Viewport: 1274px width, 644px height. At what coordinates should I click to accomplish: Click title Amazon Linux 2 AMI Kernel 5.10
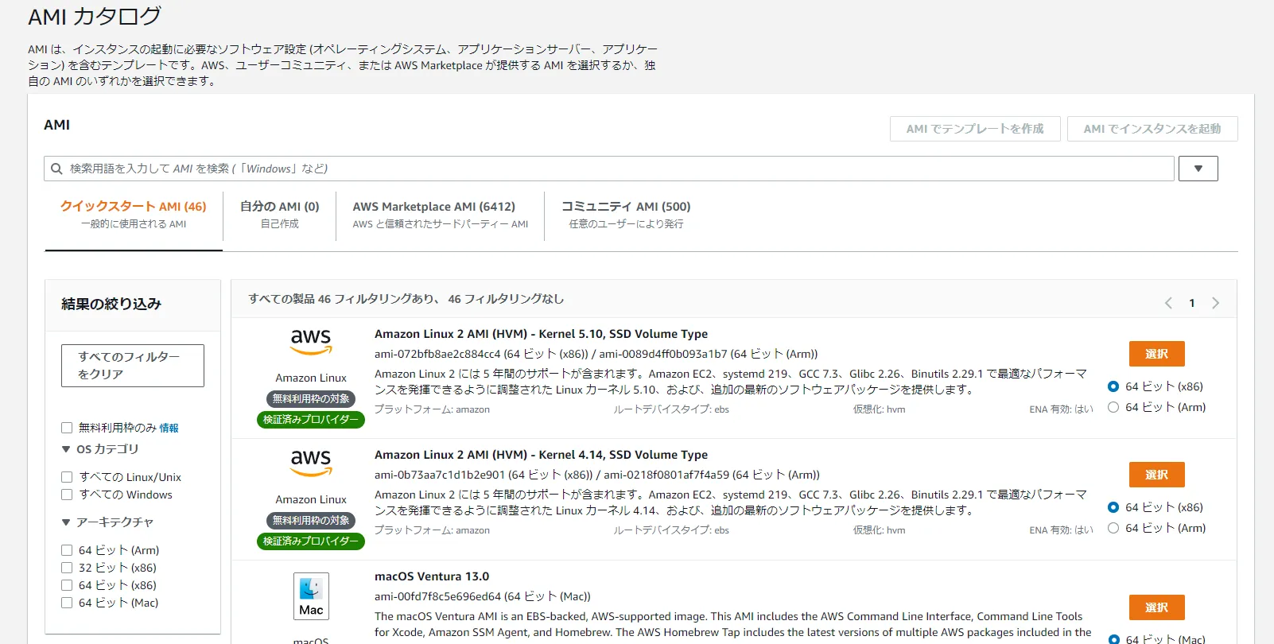(x=541, y=334)
